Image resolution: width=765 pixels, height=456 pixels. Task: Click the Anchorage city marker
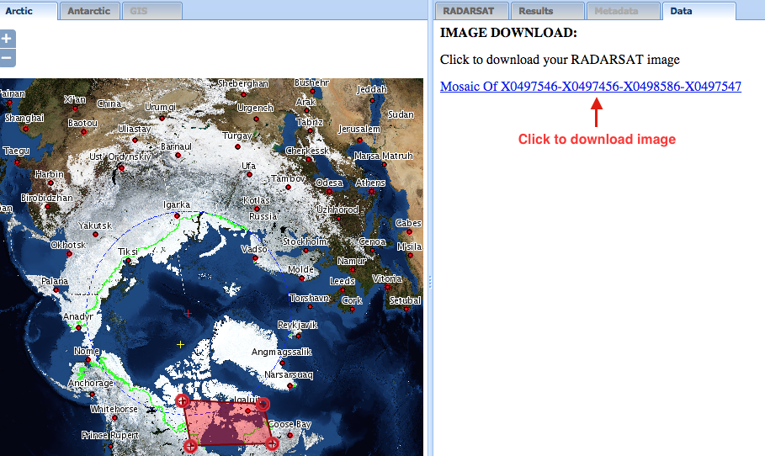pos(92,394)
